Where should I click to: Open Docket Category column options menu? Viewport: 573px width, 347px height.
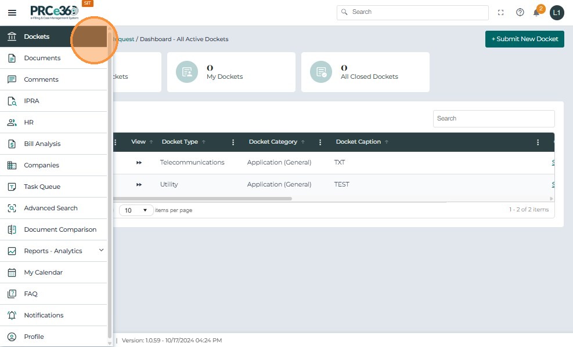pos(320,142)
